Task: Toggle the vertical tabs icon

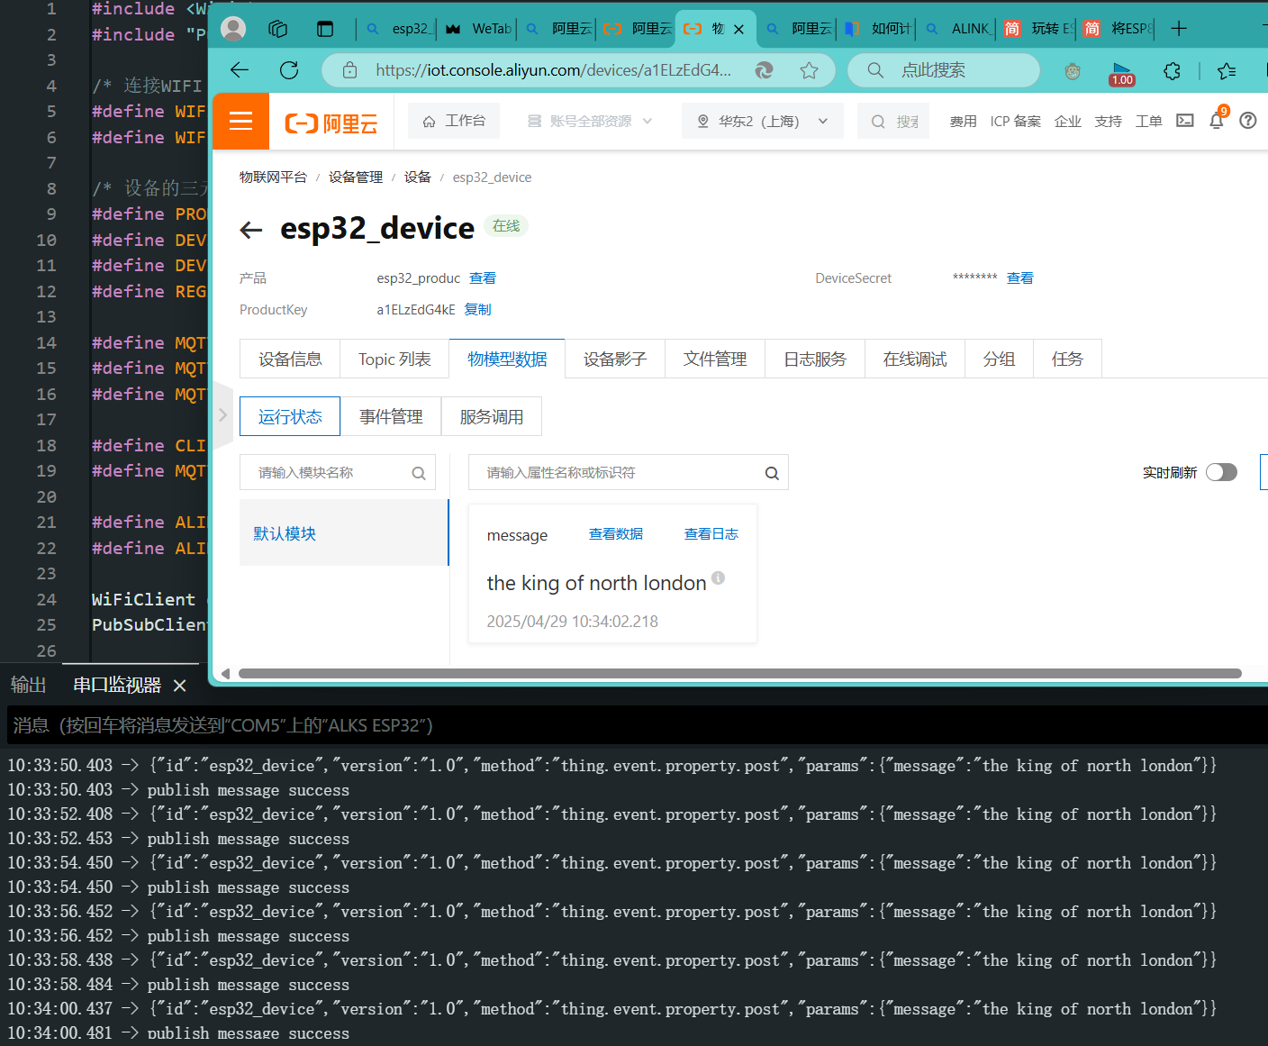Action: click(x=325, y=29)
